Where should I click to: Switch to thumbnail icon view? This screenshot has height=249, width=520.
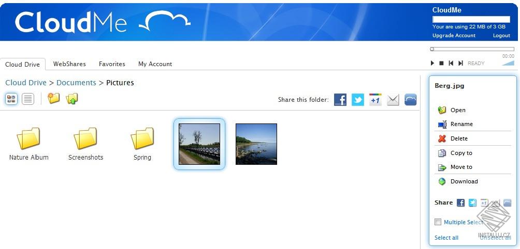[11, 99]
